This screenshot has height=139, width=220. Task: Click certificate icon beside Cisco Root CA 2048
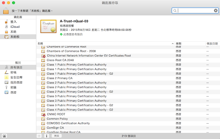pos(43,60)
